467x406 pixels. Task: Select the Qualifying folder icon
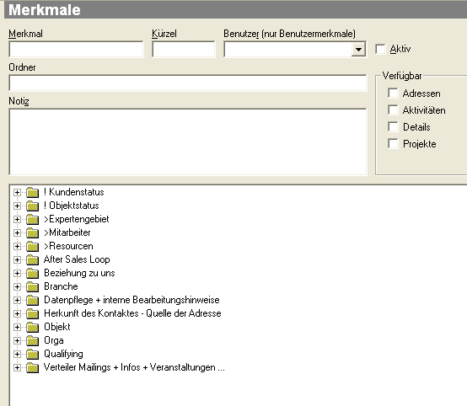tap(33, 354)
